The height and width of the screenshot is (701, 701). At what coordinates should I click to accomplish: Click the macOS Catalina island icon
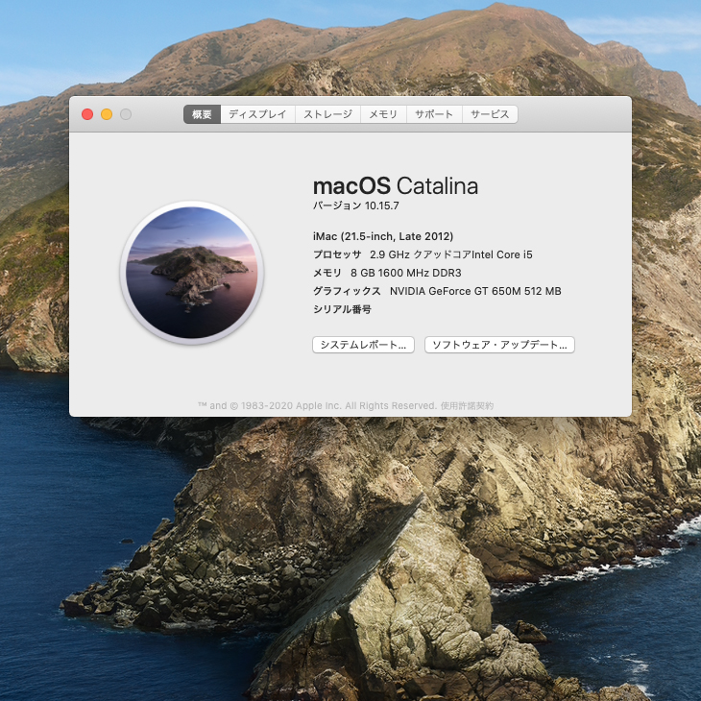pos(192,273)
